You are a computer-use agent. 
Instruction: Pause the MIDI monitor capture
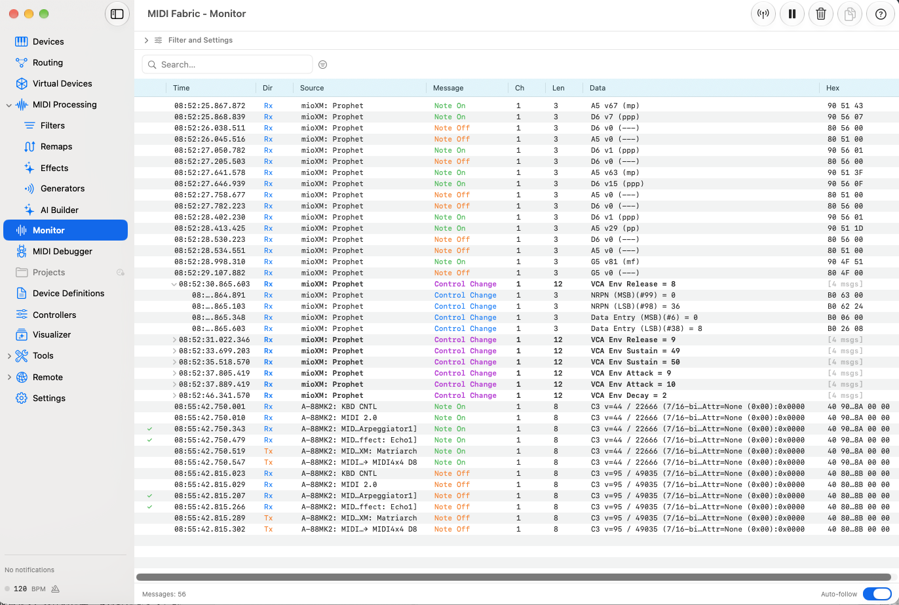click(792, 14)
